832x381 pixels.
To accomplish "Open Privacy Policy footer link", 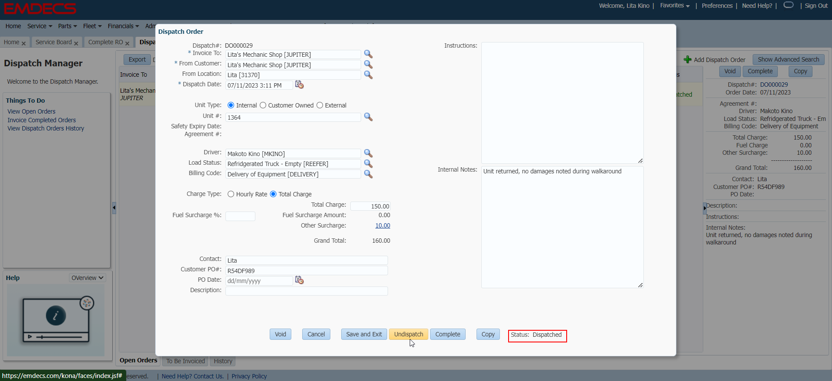I will (249, 376).
